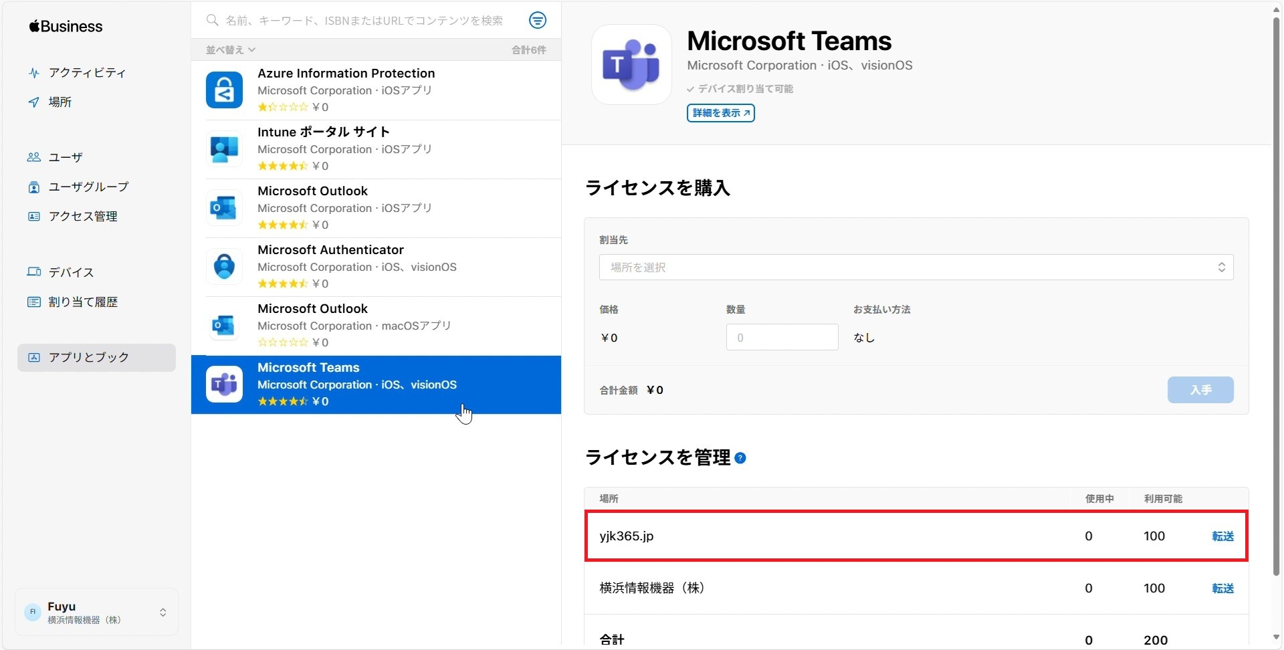Click 転送 for yjk365.jp row

(x=1222, y=536)
